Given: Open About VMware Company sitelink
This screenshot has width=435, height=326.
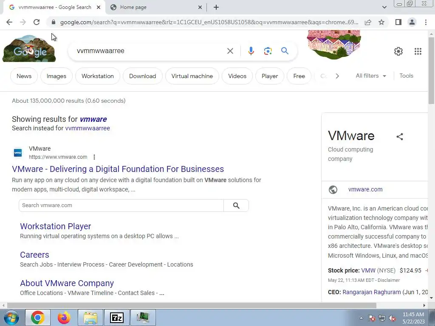Looking at the screenshot, I should click(67, 283).
